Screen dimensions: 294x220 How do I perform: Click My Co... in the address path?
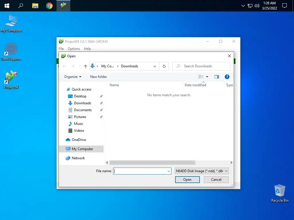click(x=107, y=66)
